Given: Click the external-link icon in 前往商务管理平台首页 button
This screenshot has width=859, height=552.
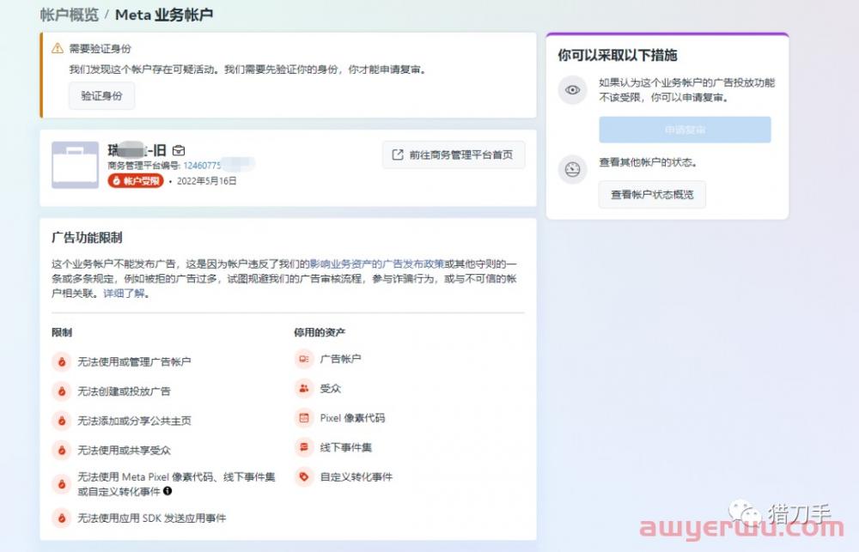Looking at the screenshot, I should pyautogui.click(x=398, y=155).
